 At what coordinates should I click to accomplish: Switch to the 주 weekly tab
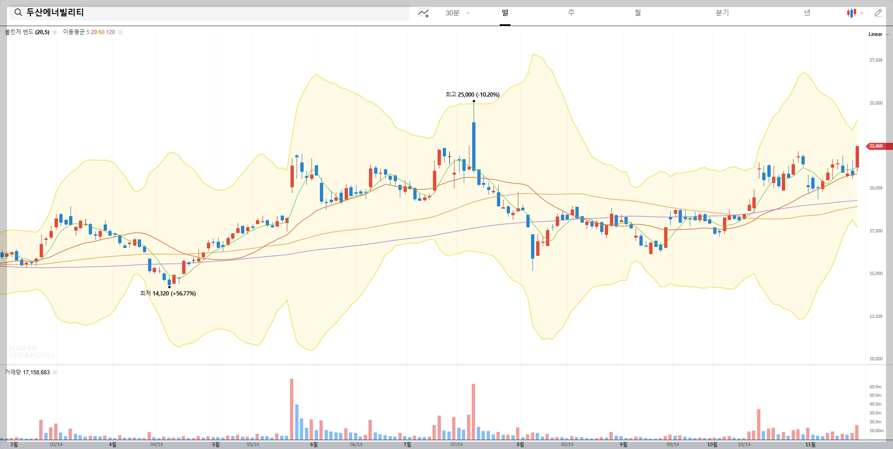[571, 13]
